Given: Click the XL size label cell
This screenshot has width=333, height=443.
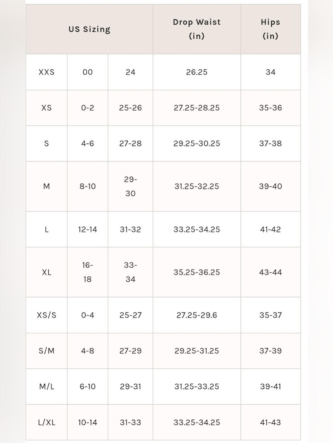Looking at the screenshot, I should [x=47, y=272].
